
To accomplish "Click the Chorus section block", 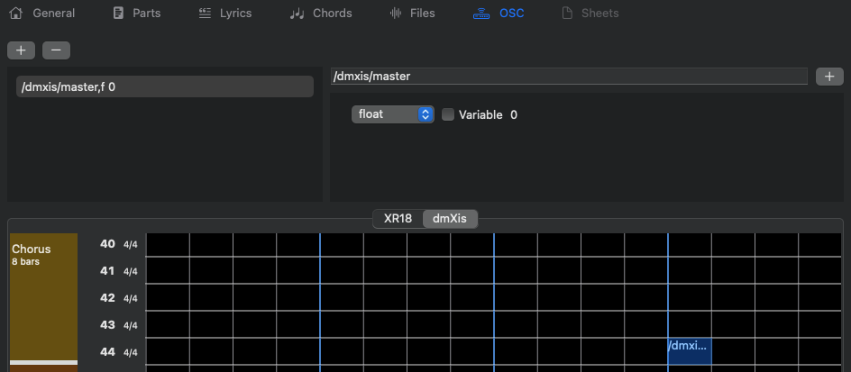I will pyautogui.click(x=43, y=297).
